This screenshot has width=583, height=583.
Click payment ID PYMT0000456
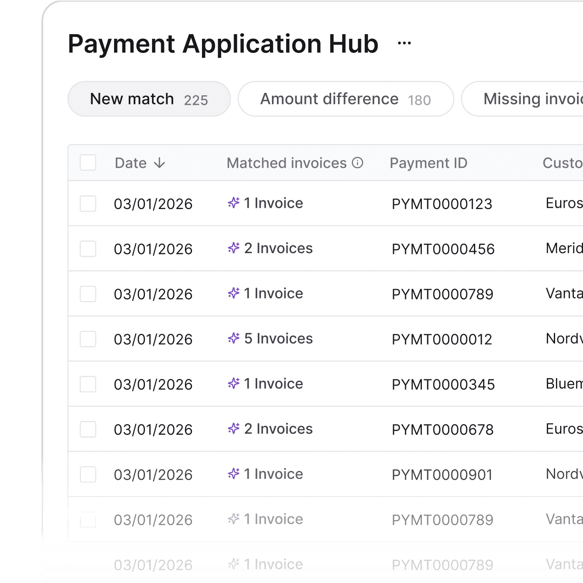443,249
